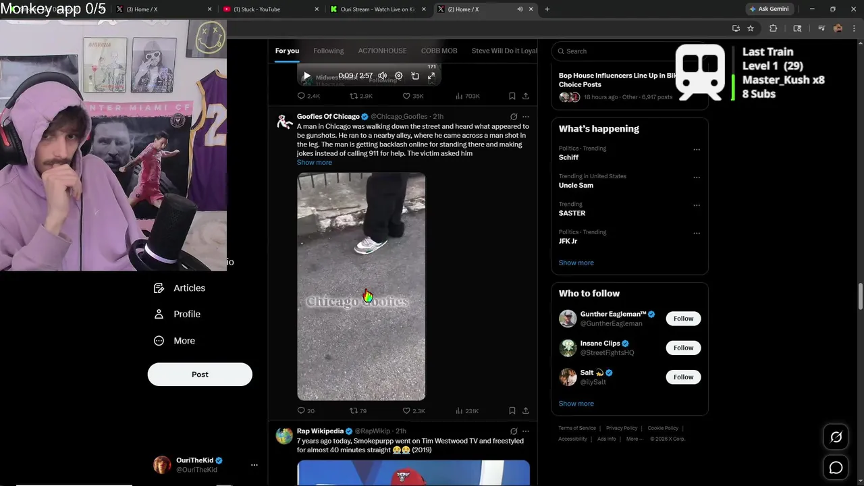
Task: Open Grok icon on Goofies Of Chicago post
Action: click(x=514, y=117)
